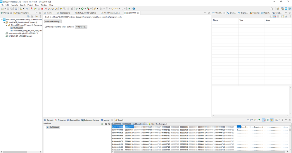292x153 pixels.
Task: Click the New file toolbar icon
Action: coord(2,9)
